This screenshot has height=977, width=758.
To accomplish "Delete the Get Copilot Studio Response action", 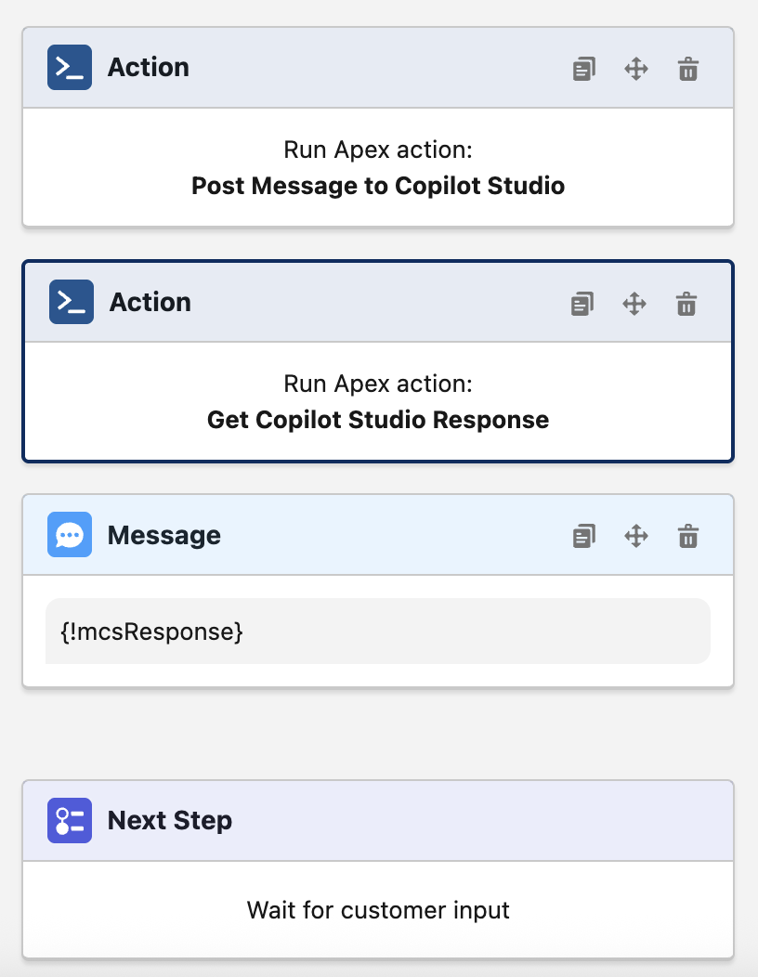I will 686,303.
